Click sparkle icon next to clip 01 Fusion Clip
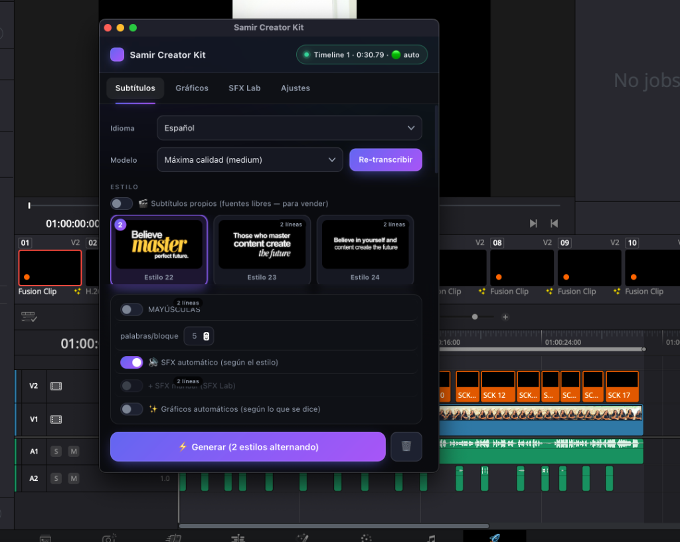Viewport: 680px width, 542px height. pyautogui.click(x=77, y=292)
